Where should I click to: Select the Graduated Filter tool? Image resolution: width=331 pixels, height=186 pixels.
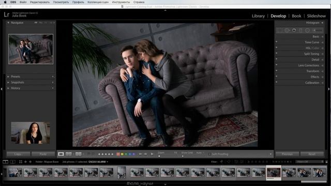click(301, 30)
